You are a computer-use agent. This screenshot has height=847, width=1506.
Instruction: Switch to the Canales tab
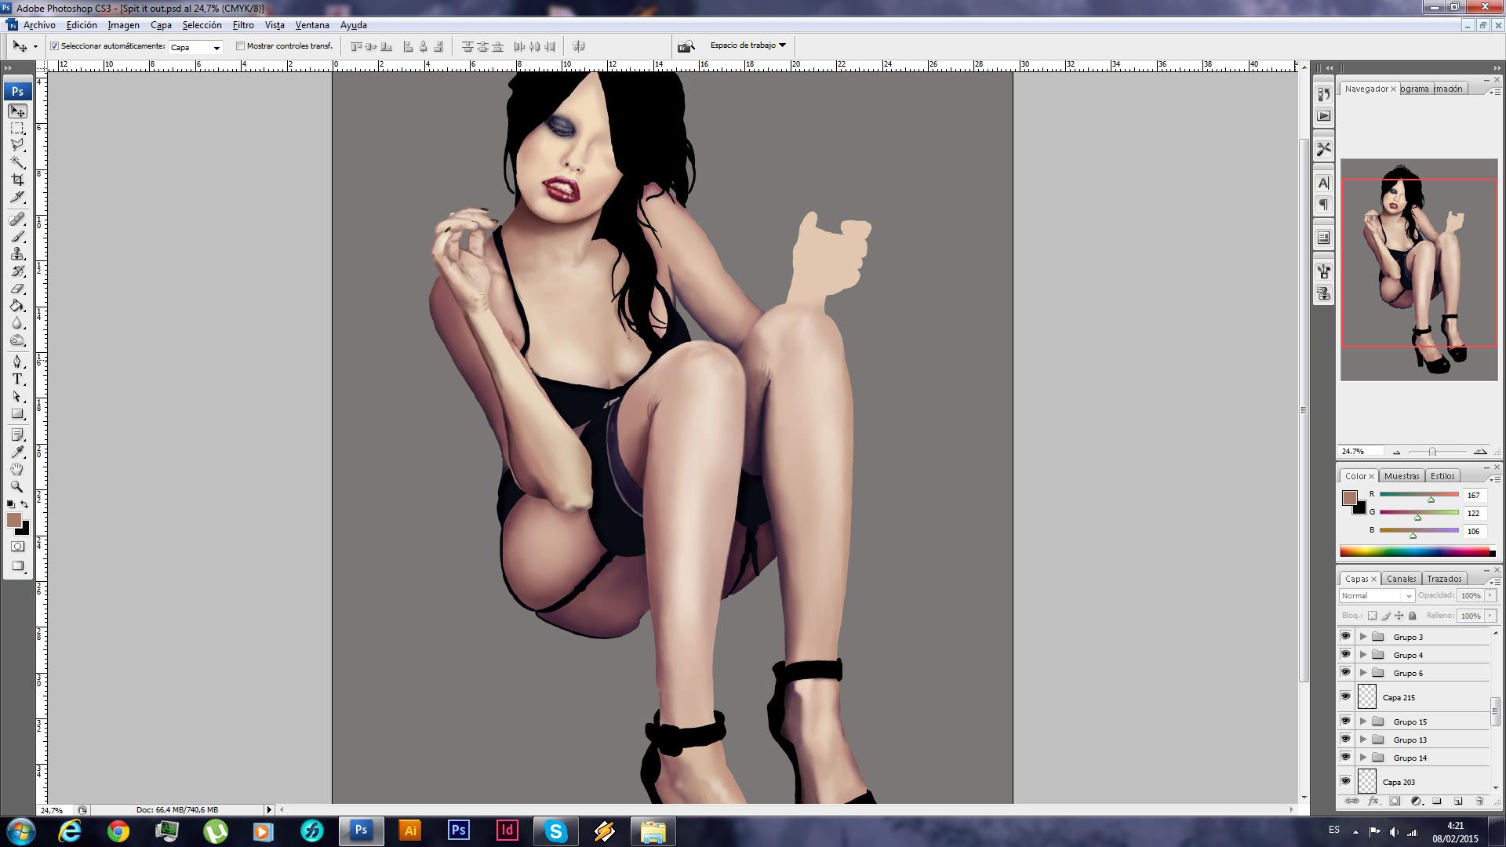1401,579
